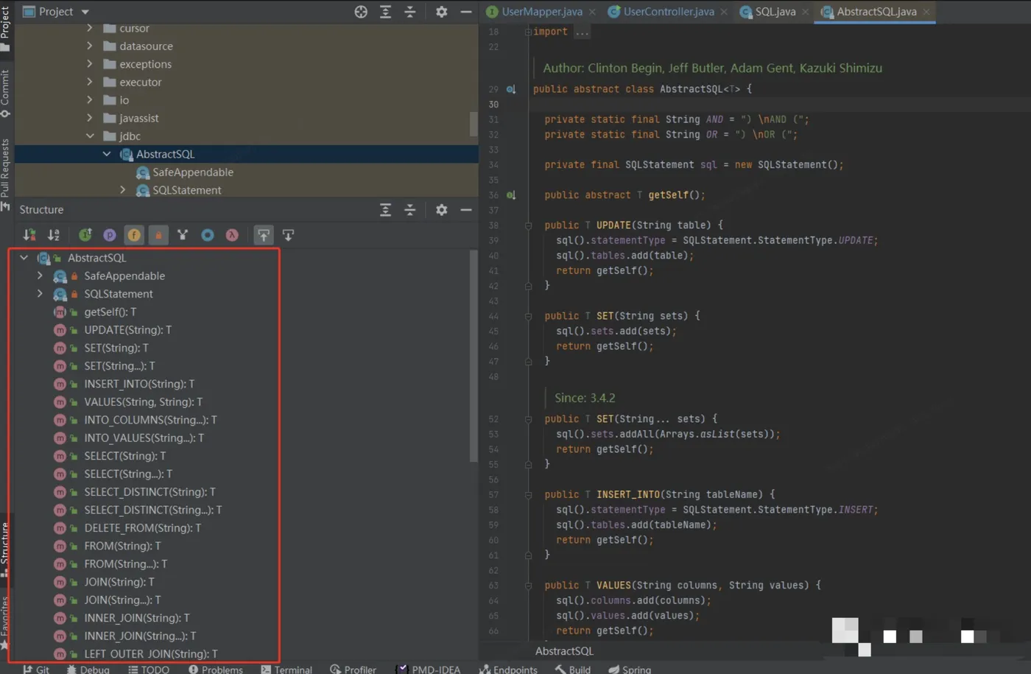1031x674 pixels.
Task: Open Terminal tool window in bottom bar
Action: pos(286,669)
